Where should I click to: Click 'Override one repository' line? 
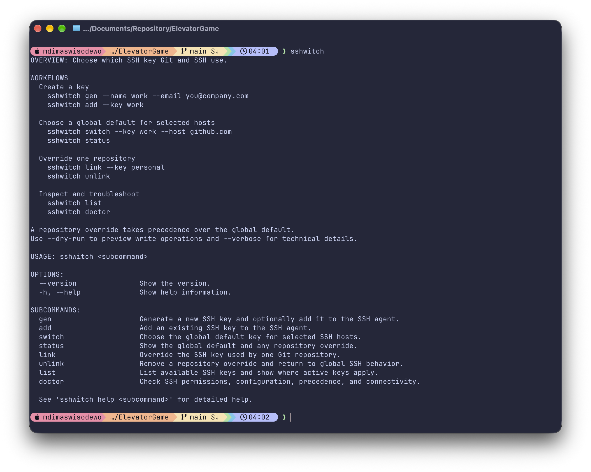(x=87, y=158)
